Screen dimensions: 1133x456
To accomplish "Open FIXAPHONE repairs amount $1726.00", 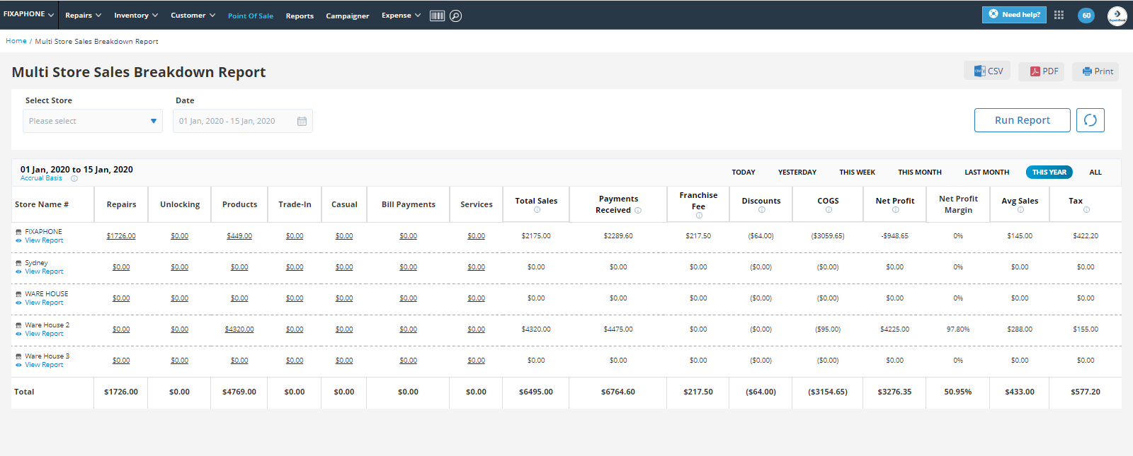I will tap(121, 236).
